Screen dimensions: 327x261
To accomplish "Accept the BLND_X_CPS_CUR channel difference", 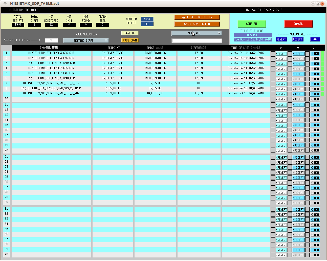I will pos(298,54).
